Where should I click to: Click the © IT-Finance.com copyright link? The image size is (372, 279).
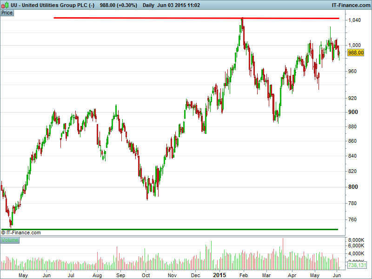tap(21, 232)
